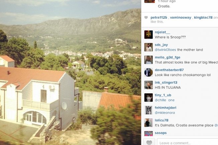Open the @chille mention link
Image resolution: width=218 pixels, height=145 pixels.
(x=160, y=100)
